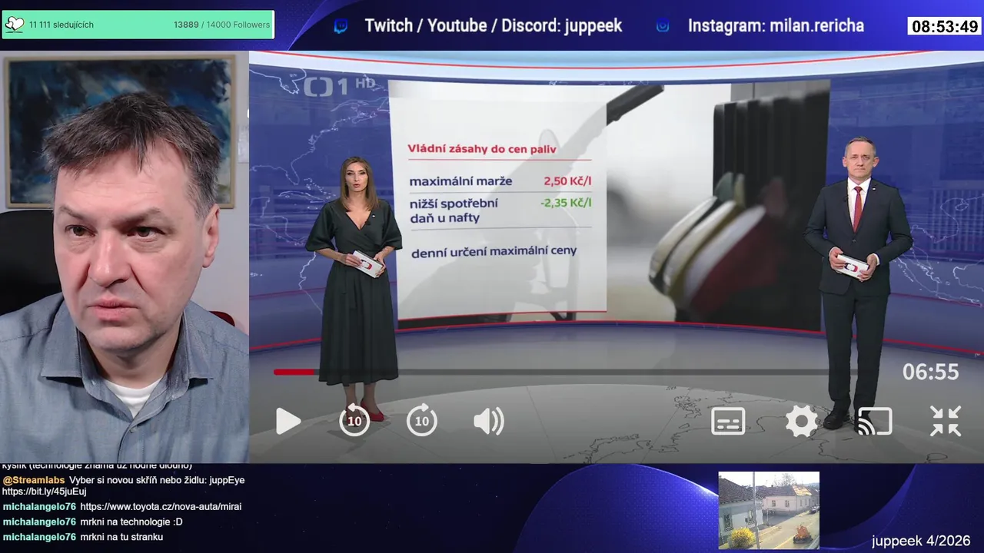Rewind video 10 seconds
984x553 pixels.
[354, 420]
